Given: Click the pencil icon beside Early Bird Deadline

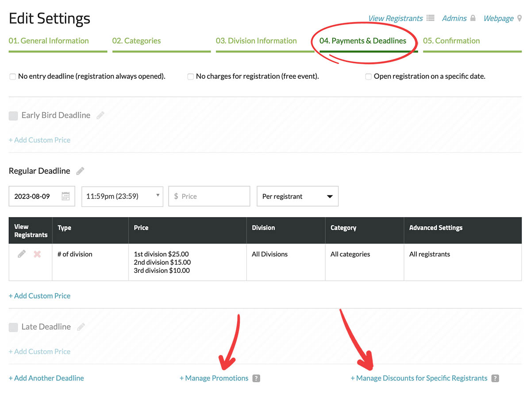Looking at the screenshot, I should (100, 115).
